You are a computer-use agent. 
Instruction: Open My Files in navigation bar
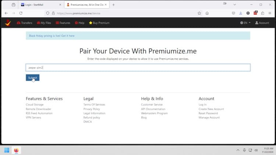(44, 23)
